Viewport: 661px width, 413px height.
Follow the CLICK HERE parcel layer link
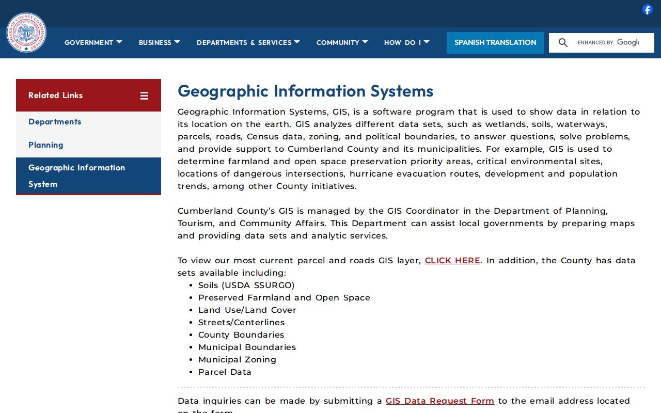pos(452,261)
